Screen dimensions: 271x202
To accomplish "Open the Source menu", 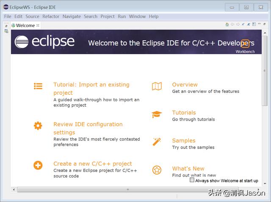I will click(x=32, y=17).
